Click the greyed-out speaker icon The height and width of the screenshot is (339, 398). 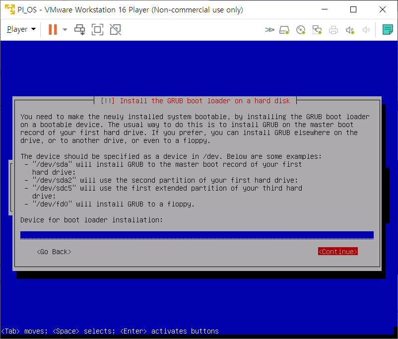(x=366, y=30)
